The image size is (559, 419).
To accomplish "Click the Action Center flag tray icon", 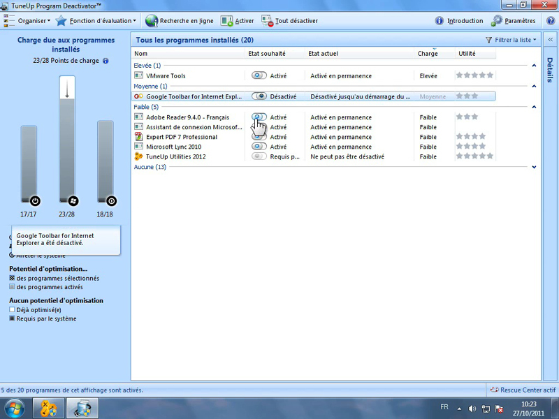I will [x=499, y=409].
